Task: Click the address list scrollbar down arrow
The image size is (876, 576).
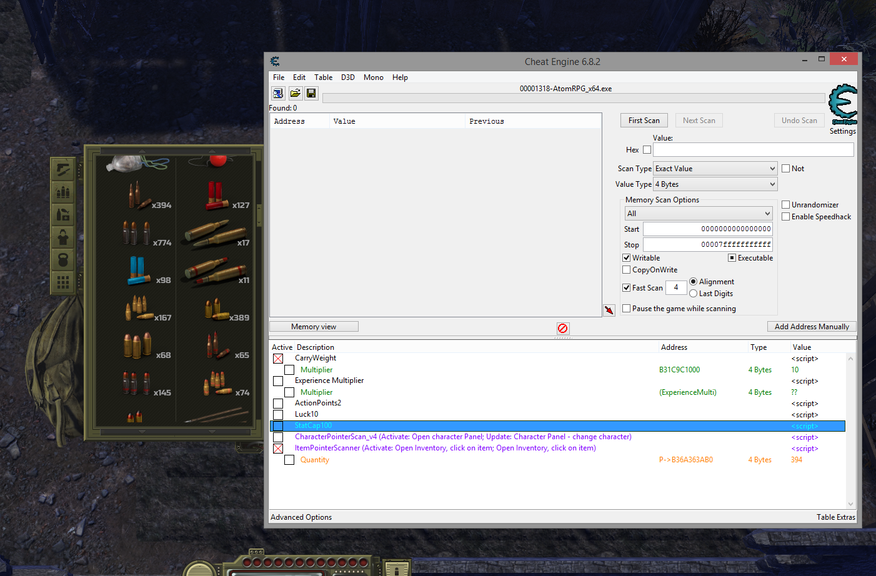Action: coord(850,504)
